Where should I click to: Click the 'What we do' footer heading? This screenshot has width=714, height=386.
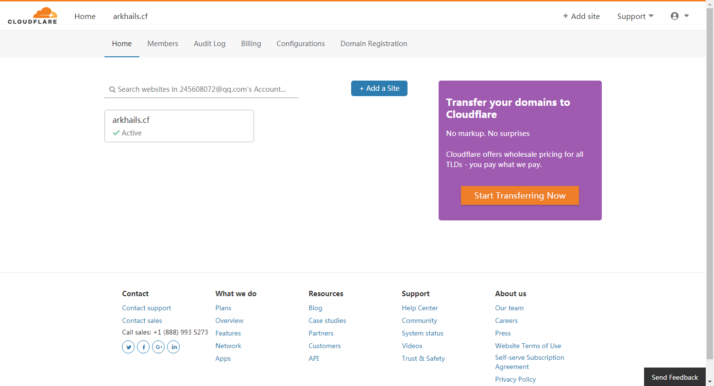pyautogui.click(x=236, y=294)
